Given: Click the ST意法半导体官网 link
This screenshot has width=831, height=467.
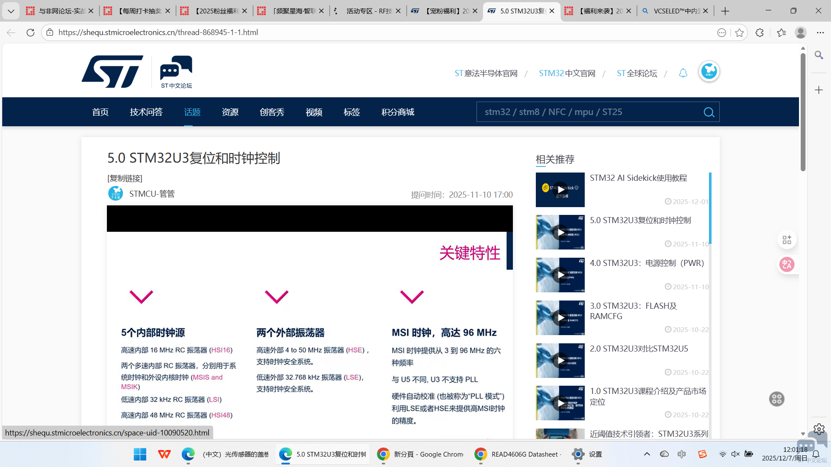Looking at the screenshot, I should pyautogui.click(x=486, y=73).
